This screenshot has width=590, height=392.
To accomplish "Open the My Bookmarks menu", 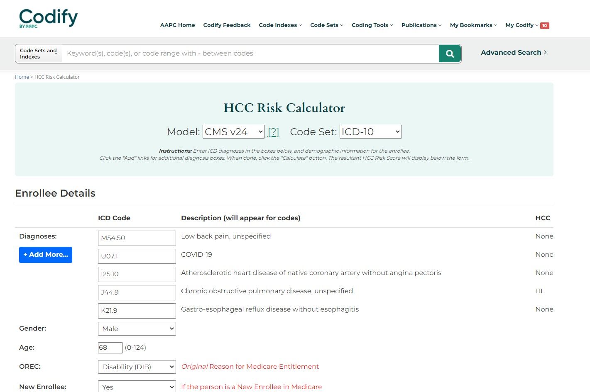I will click(x=473, y=25).
